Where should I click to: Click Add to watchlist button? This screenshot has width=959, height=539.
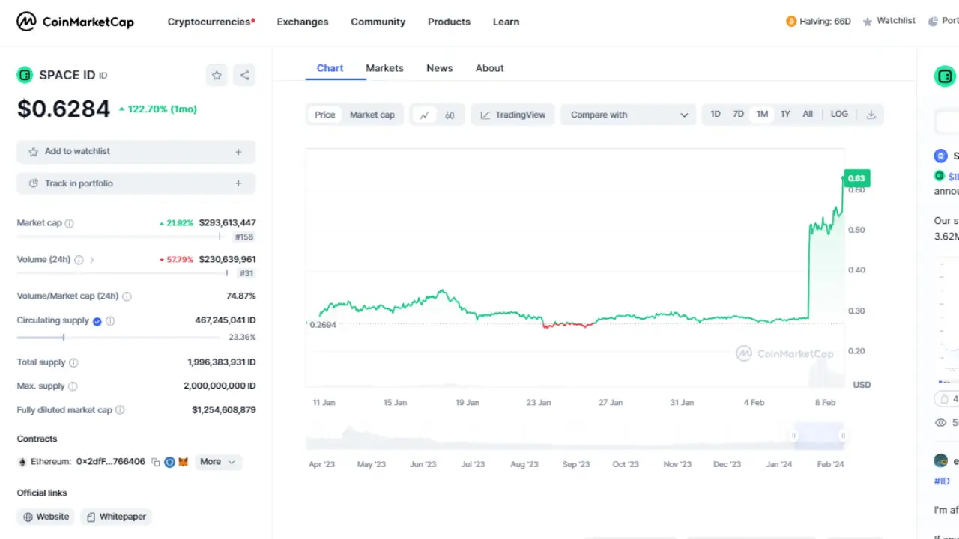(x=136, y=152)
